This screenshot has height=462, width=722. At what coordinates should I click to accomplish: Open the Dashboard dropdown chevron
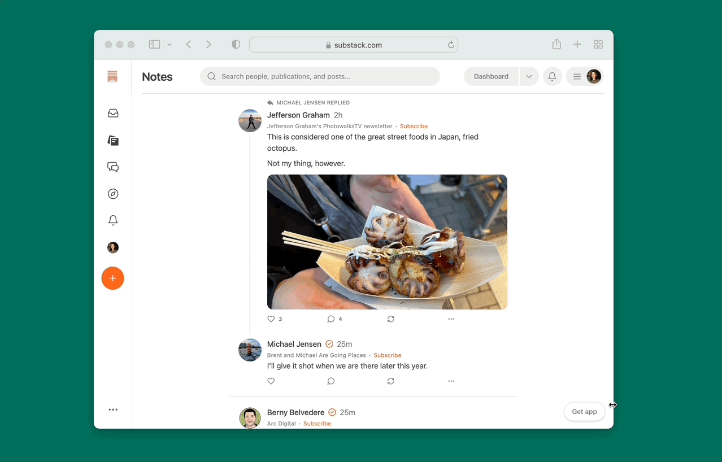[x=529, y=76]
